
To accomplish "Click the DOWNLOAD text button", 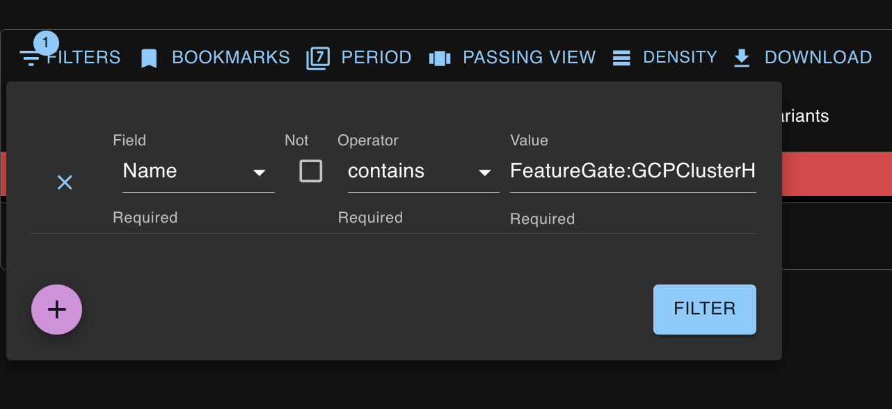I will click(818, 57).
